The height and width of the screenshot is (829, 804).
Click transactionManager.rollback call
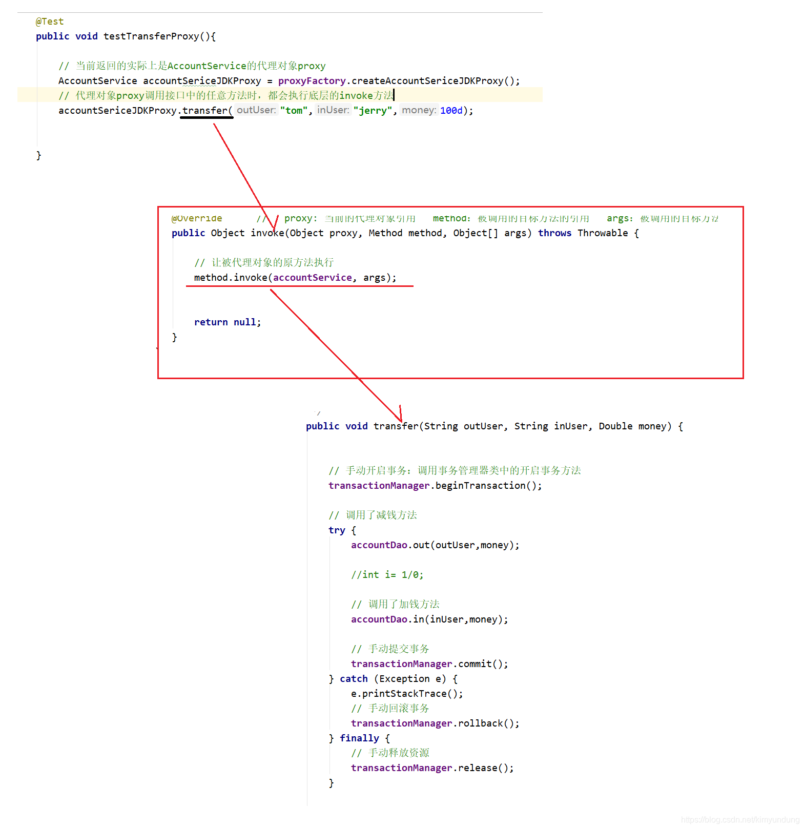tap(435, 723)
